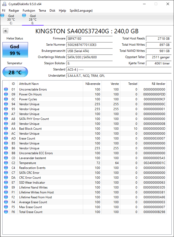Click the Rå Verdier column header
Screen dimensions: 174x237
153,84
